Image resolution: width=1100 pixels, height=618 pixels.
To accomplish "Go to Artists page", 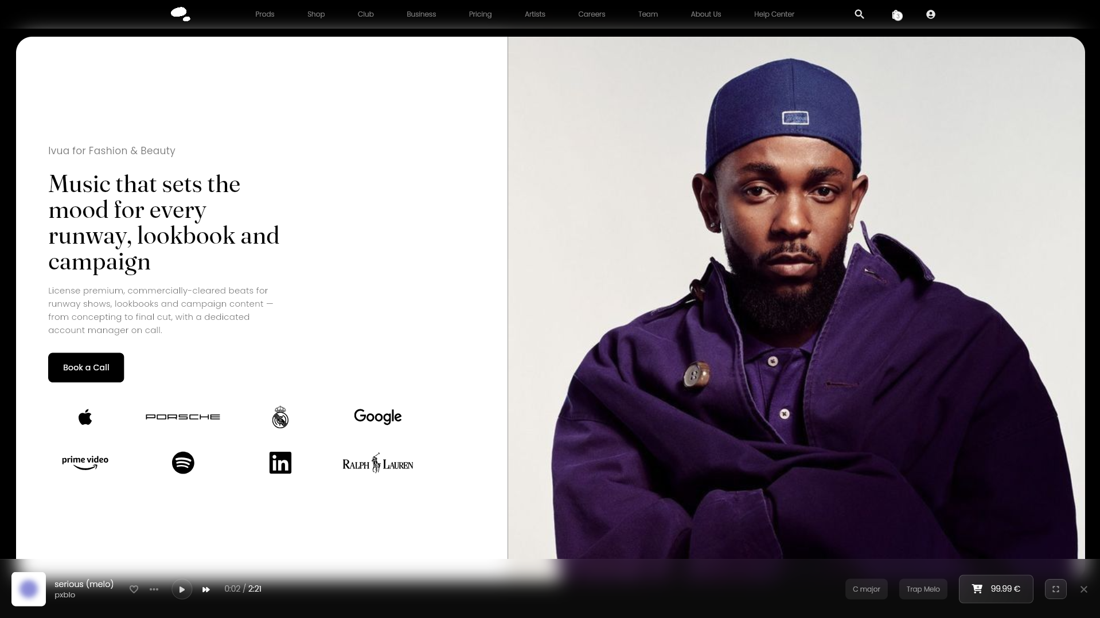I will click(x=535, y=14).
